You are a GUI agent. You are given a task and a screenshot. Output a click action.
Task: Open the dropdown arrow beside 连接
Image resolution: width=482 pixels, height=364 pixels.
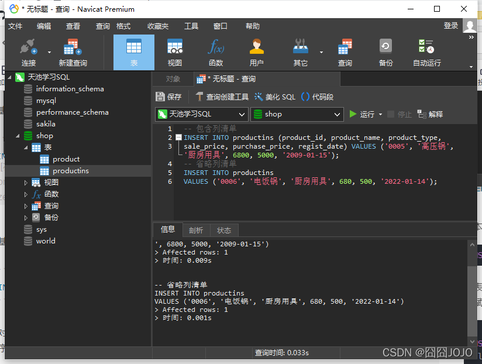point(50,52)
